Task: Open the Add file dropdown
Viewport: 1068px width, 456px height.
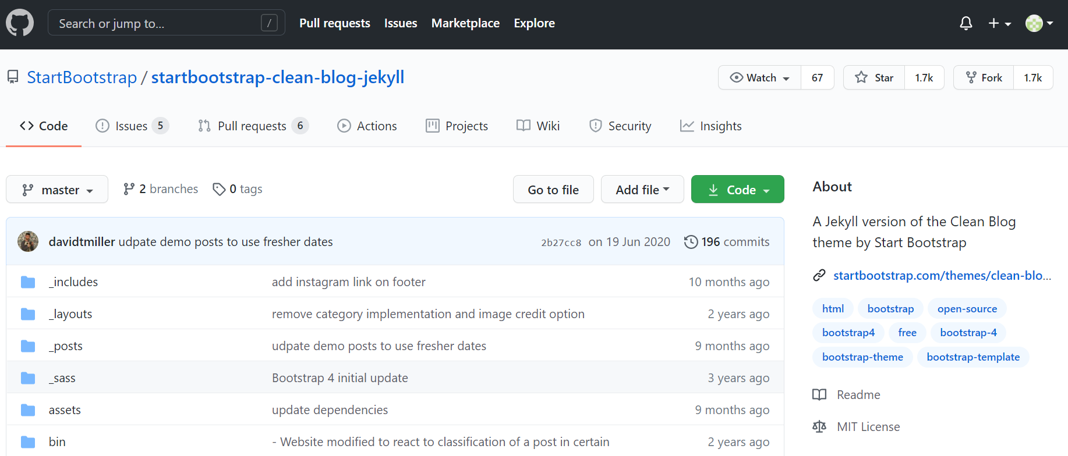Action: pyautogui.click(x=642, y=189)
